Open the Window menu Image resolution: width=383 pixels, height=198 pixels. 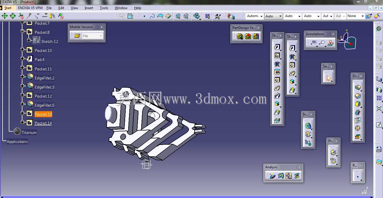click(x=121, y=8)
